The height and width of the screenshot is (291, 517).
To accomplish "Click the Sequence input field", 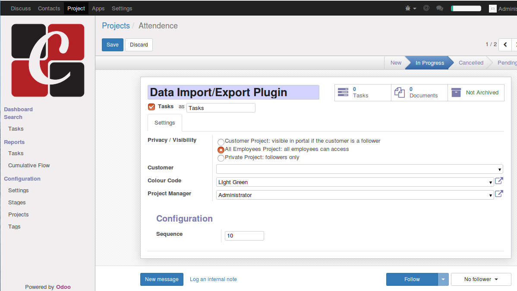I will 244,236.
